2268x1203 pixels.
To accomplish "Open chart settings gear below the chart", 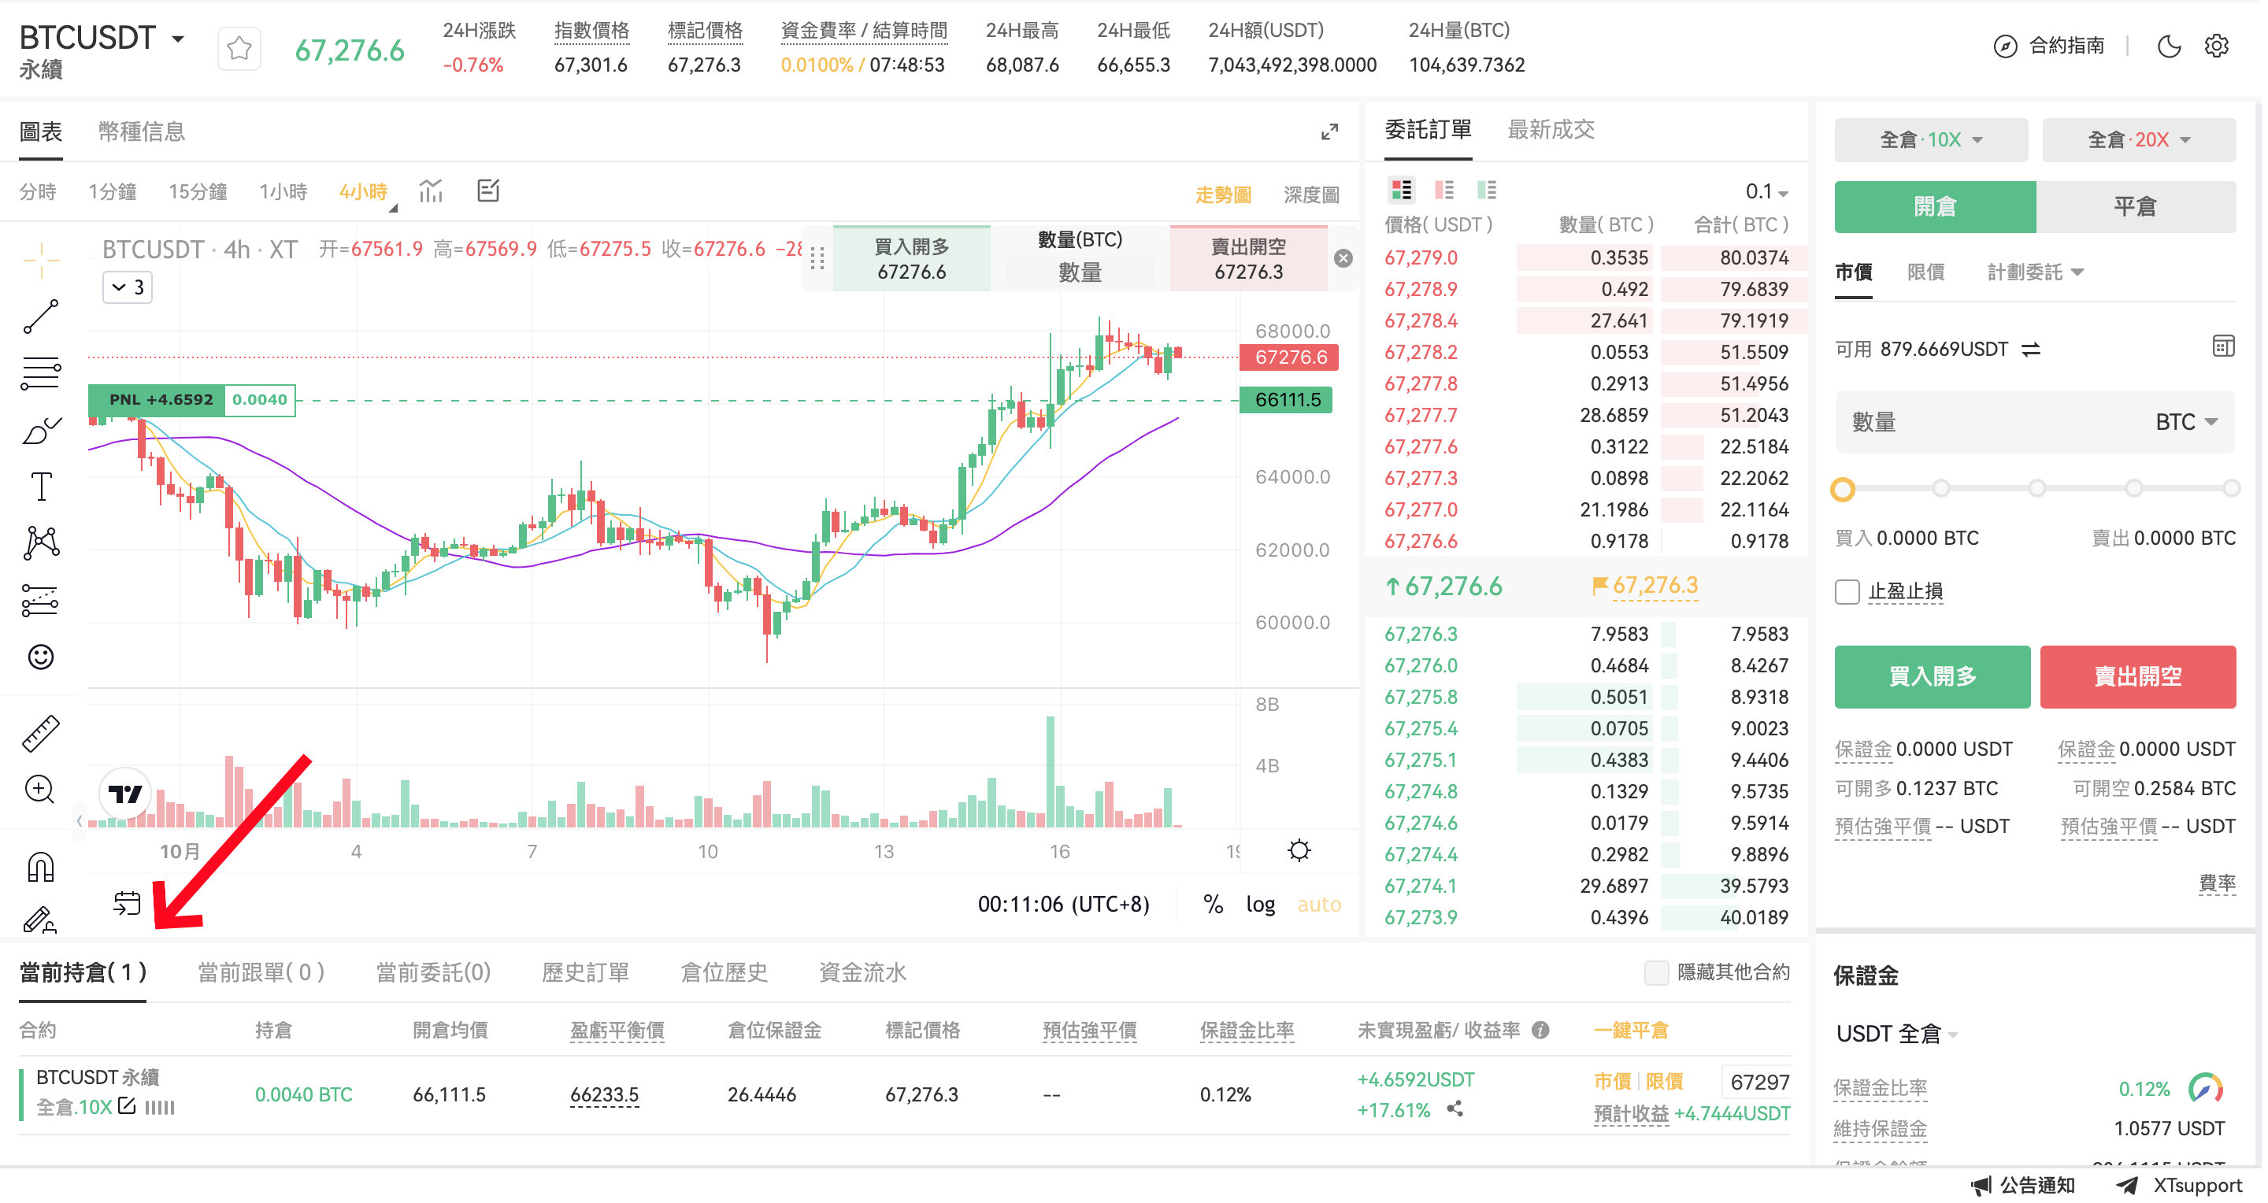I will 1299,850.
